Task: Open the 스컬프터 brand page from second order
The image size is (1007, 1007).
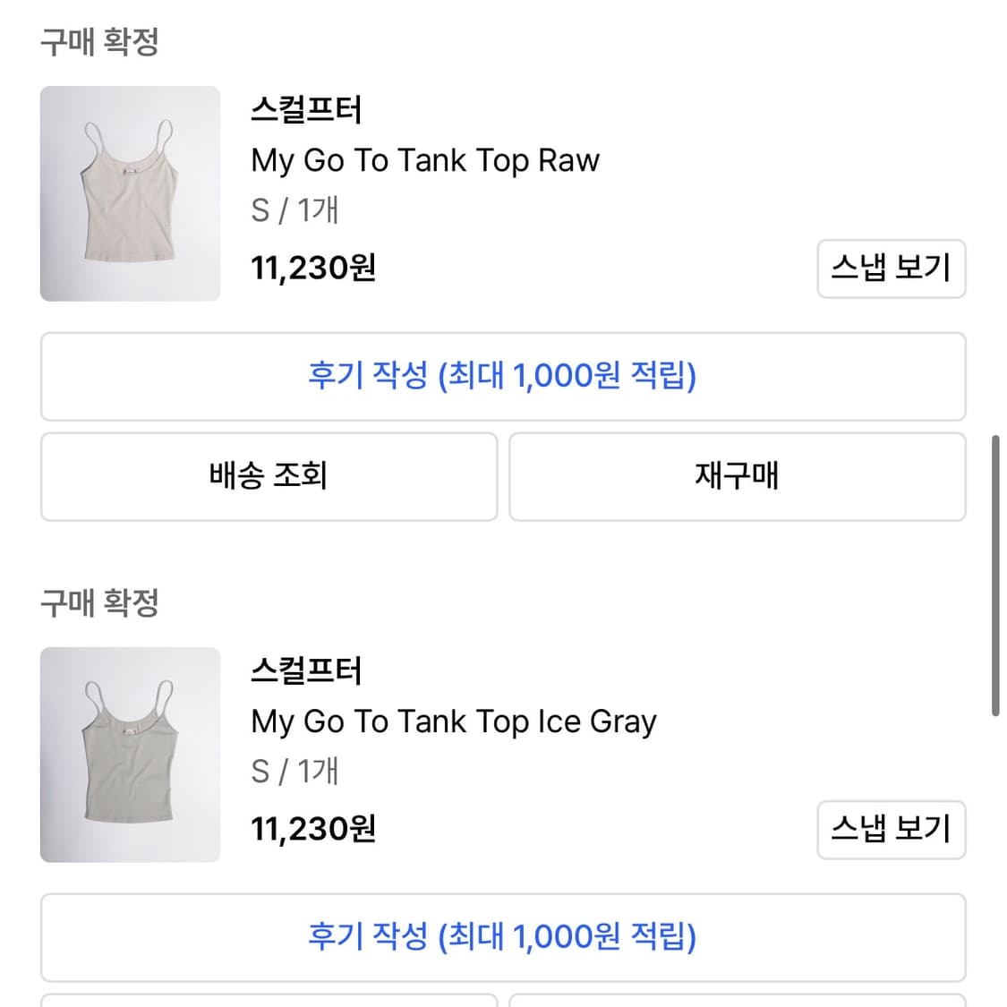Action: click(x=305, y=670)
